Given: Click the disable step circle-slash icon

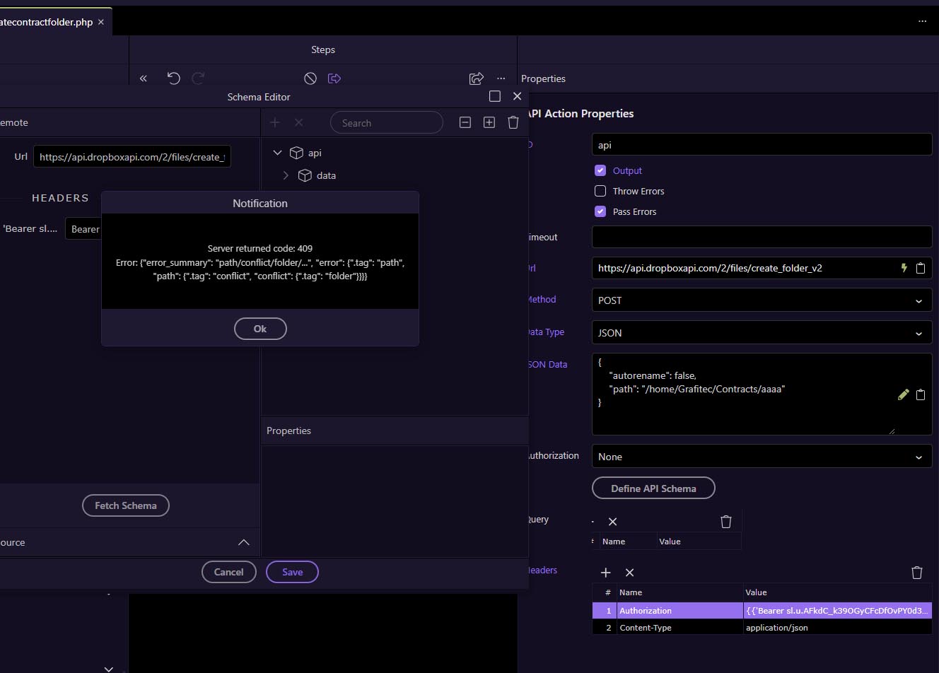Looking at the screenshot, I should [310, 78].
